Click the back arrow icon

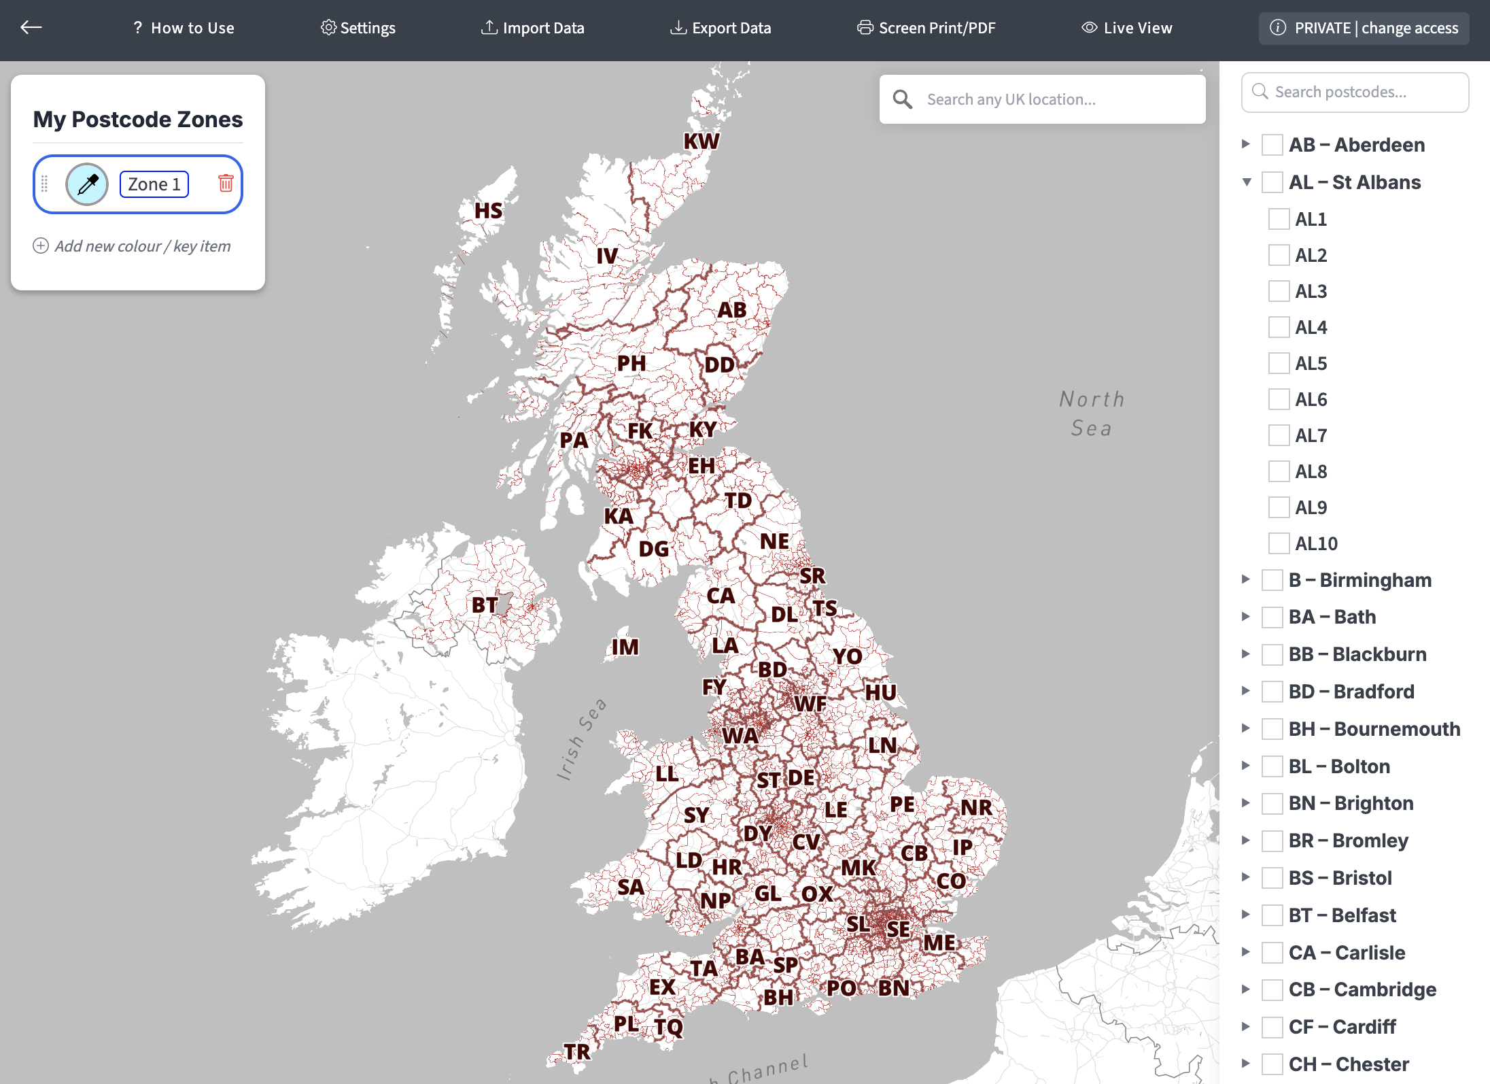click(x=31, y=27)
